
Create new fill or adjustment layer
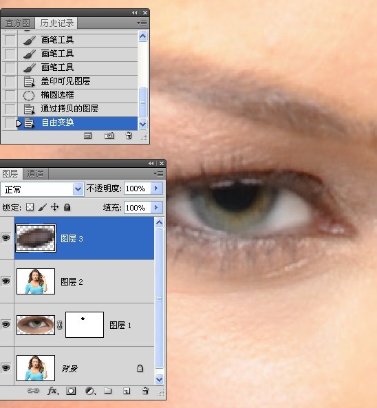pyautogui.click(x=90, y=391)
